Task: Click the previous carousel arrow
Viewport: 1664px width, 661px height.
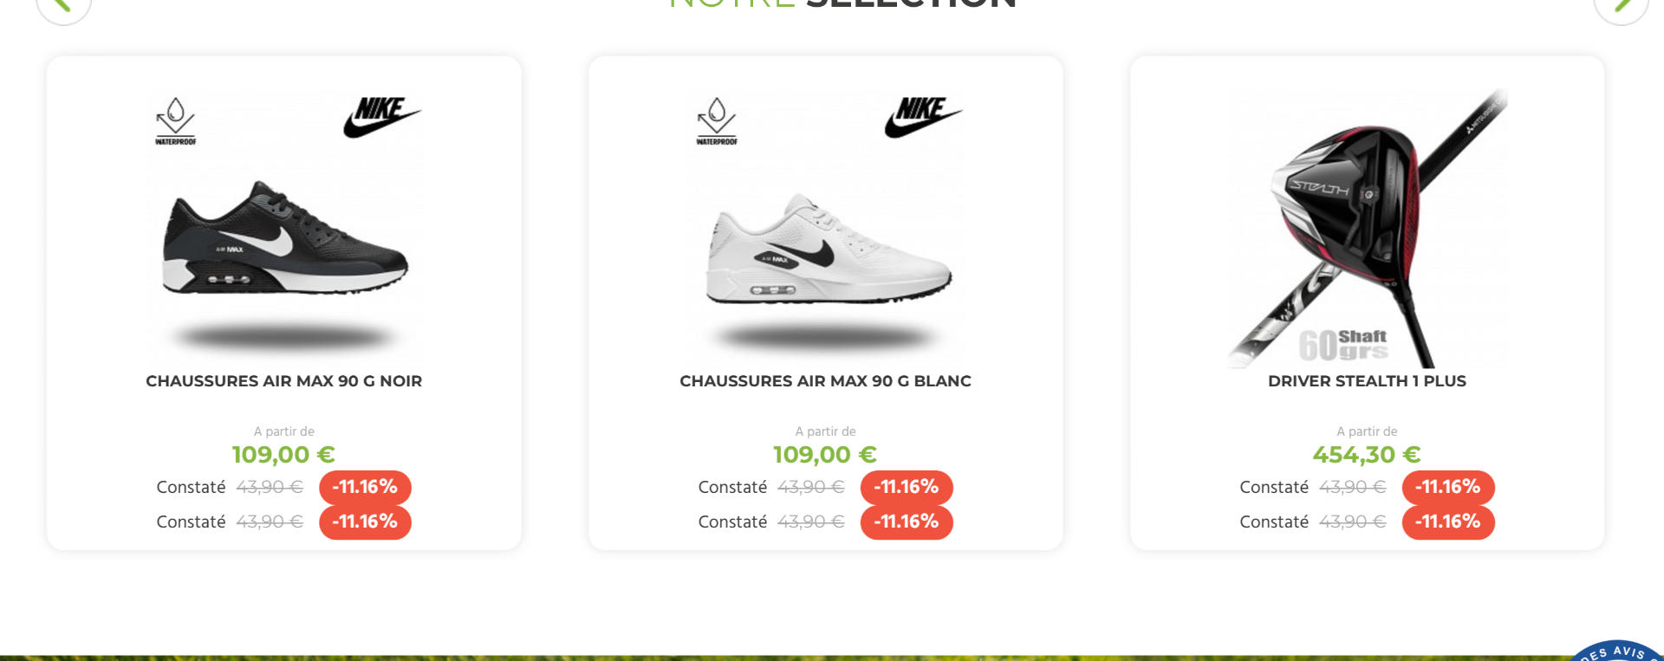Action: tap(63, 8)
